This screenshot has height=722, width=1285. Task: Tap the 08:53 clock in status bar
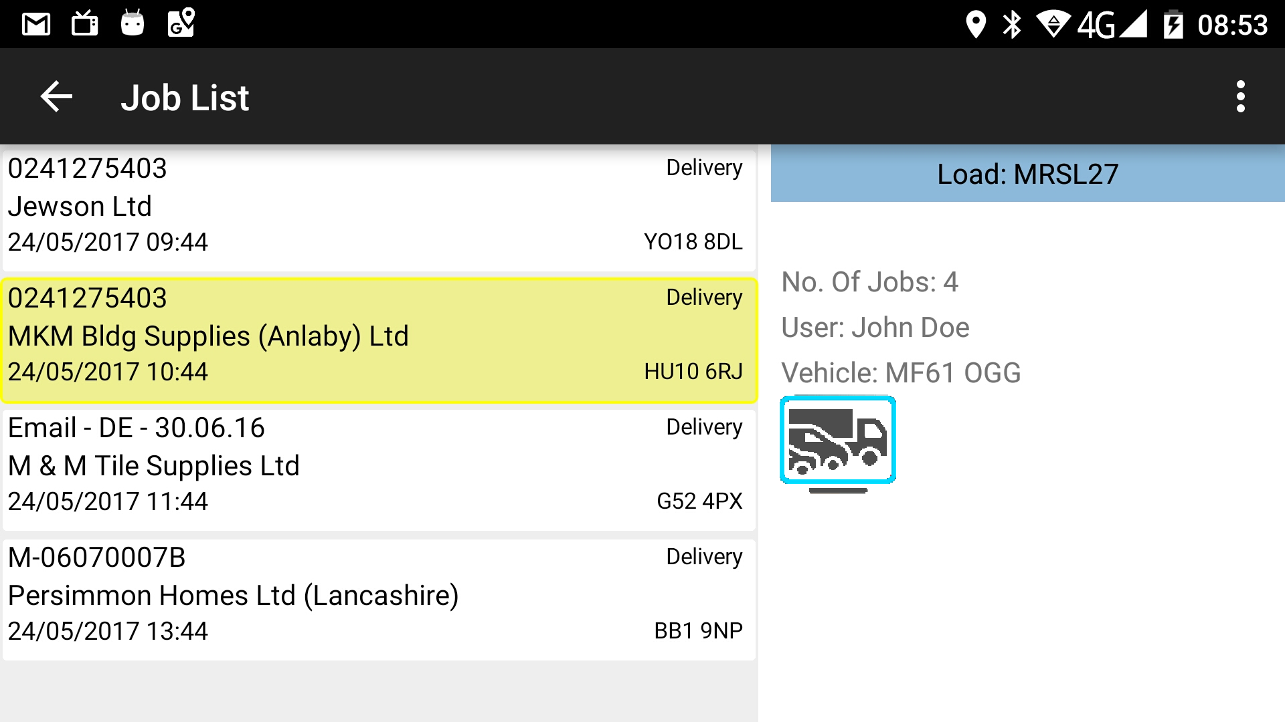pyautogui.click(x=1232, y=25)
